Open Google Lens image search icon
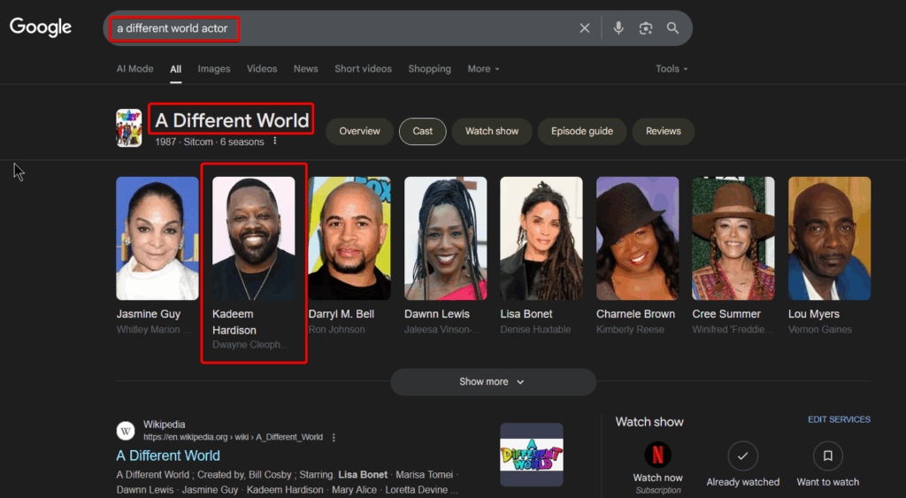This screenshot has width=906, height=498. (x=645, y=28)
